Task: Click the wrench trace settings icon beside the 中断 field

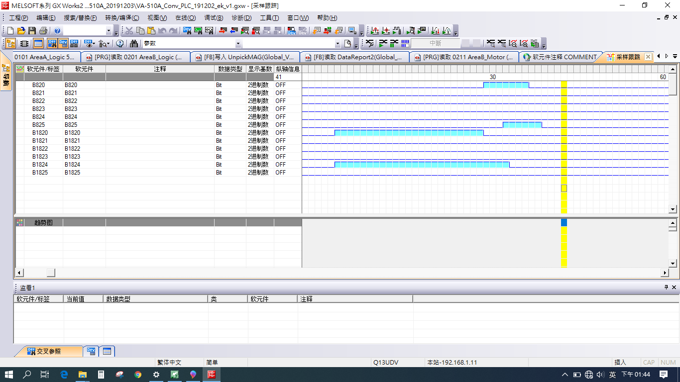Action: 369,44
